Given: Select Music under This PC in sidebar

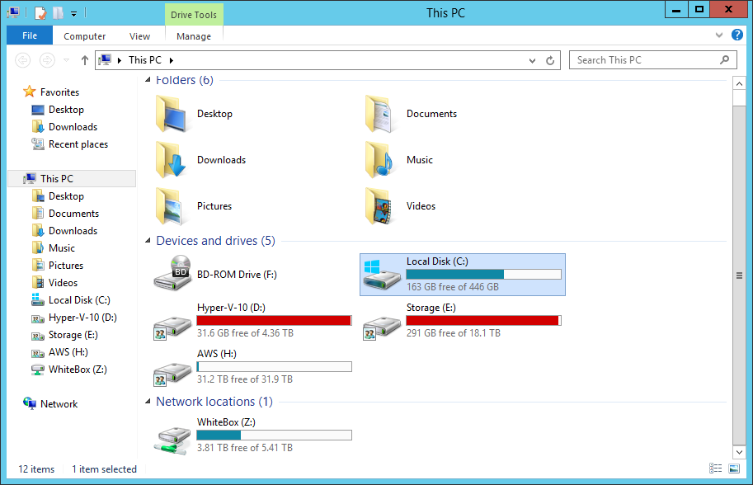Looking at the screenshot, I should click(x=62, y=247).
